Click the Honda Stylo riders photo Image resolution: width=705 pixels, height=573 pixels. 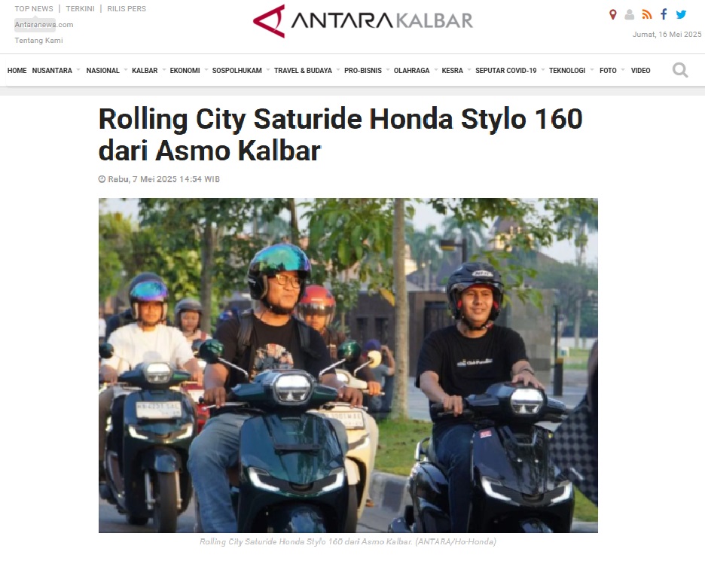[x=348, y=365]
